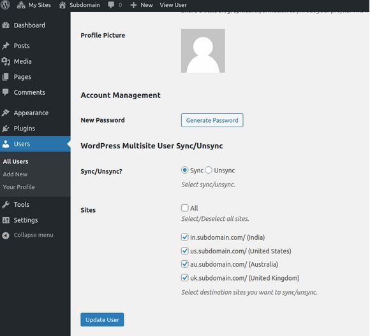The image size is (370, 336).
Task: Open Appearance menu label in sidebar
Action: pos(31,113)
